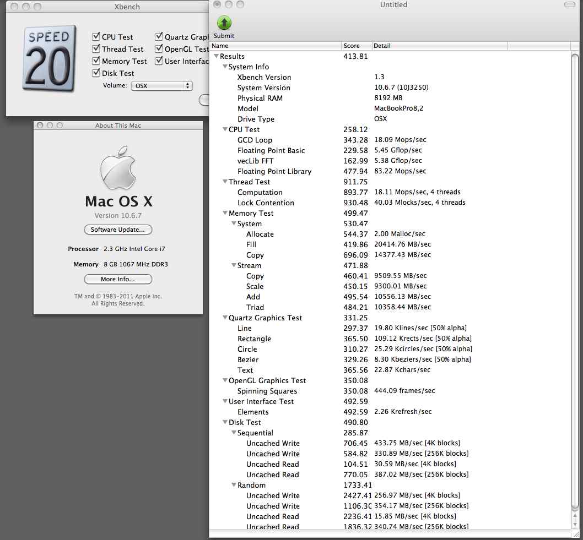Click the 444.09 frames/sec detail
The image size is (583, 540).
click(x=404, y=391)
